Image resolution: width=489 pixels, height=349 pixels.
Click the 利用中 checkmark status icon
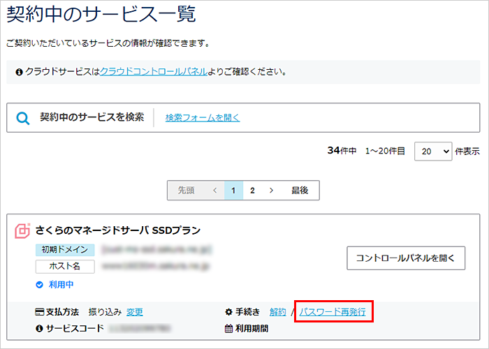point(39,285)
